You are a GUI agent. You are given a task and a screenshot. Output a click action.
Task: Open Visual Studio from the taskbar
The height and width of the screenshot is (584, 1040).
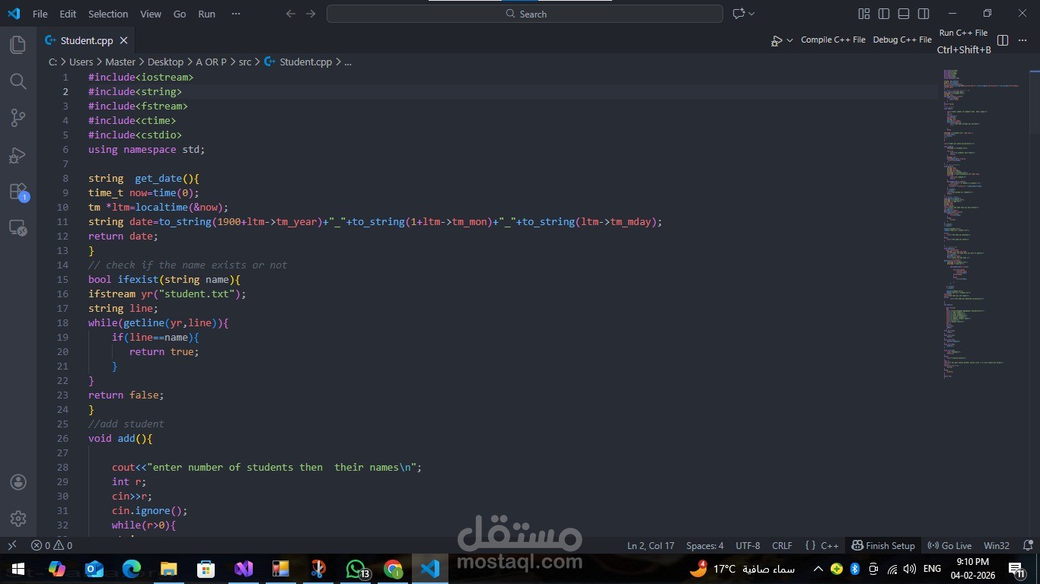point(244,569)
